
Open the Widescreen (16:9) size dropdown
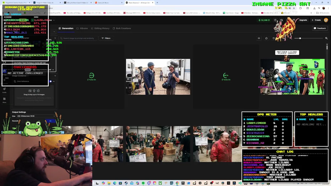pyautogui.click(x=36, y=116)
